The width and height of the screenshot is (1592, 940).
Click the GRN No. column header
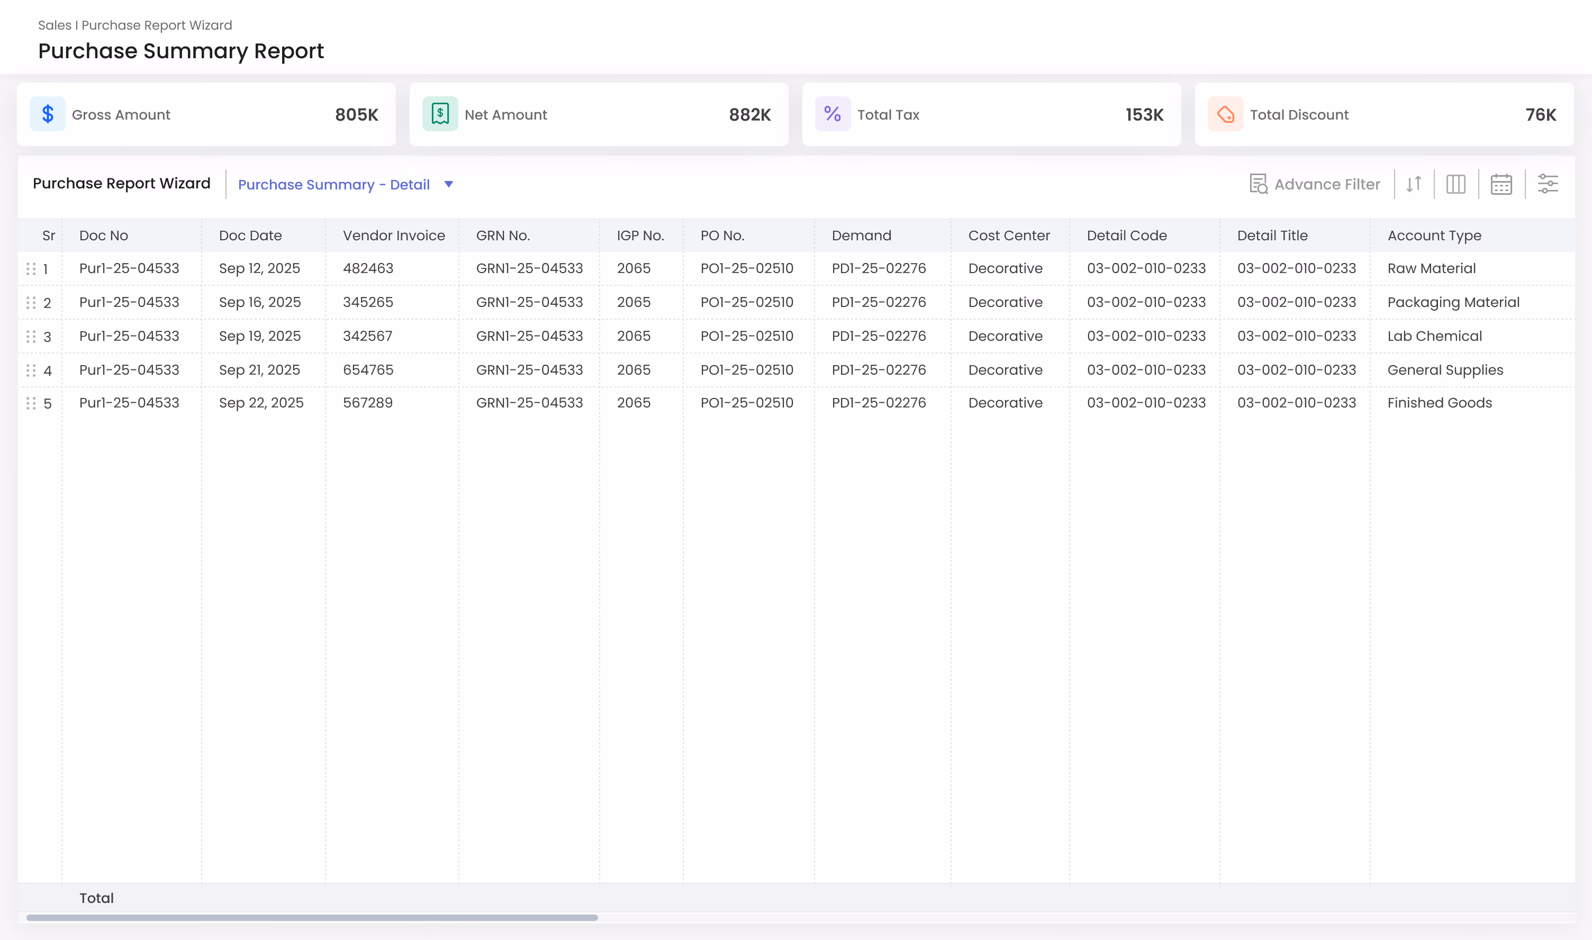(503, 236)
